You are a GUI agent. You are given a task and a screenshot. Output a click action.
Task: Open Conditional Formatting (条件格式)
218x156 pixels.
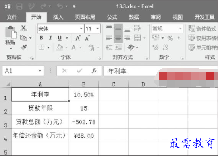pos(203,29)
